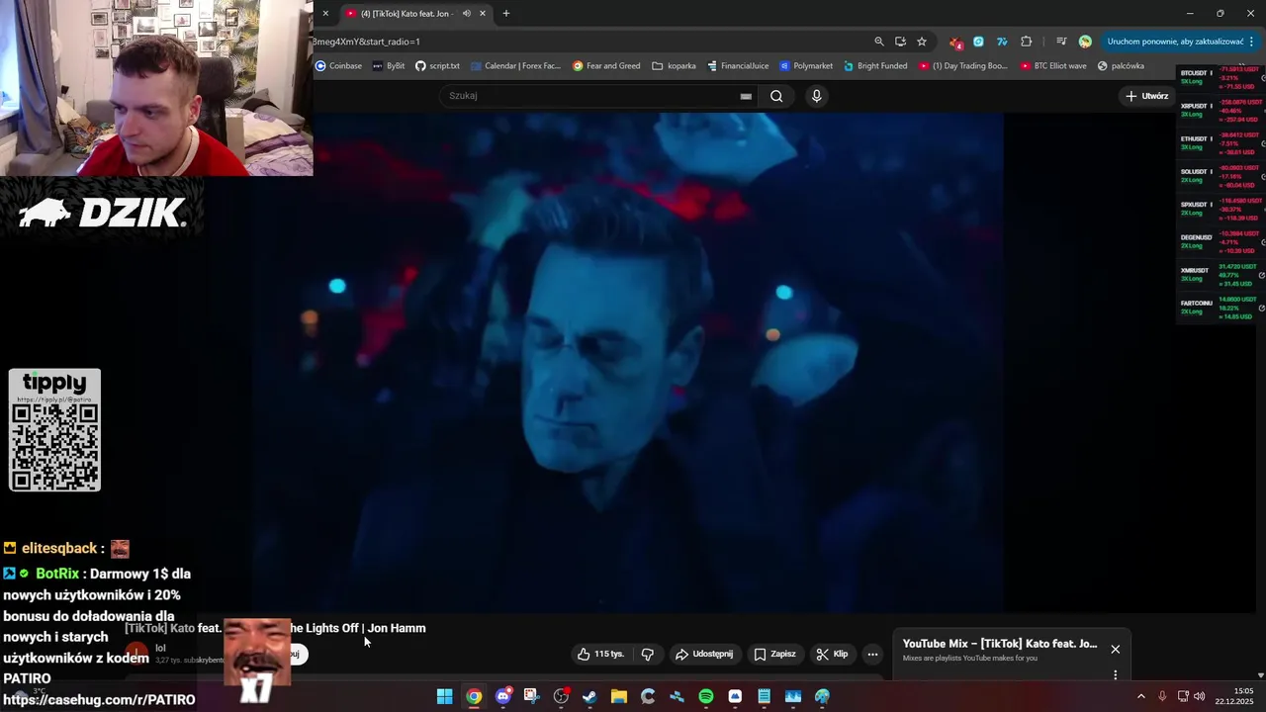Close the YouTube Mix playlist panel
The height and width of the screenshot is (712, 1266).
(1116, 650)
